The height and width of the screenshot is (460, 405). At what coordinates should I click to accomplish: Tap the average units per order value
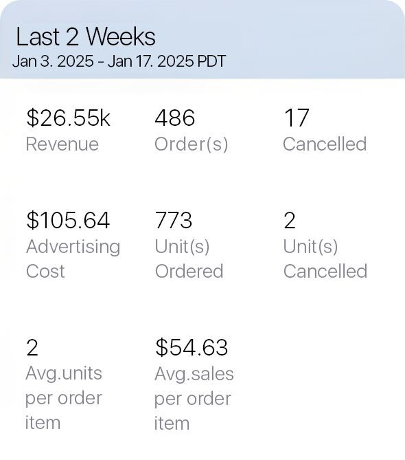pos(32,347)
